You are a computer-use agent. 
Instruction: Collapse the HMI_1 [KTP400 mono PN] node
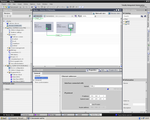[x=6, y=28]
